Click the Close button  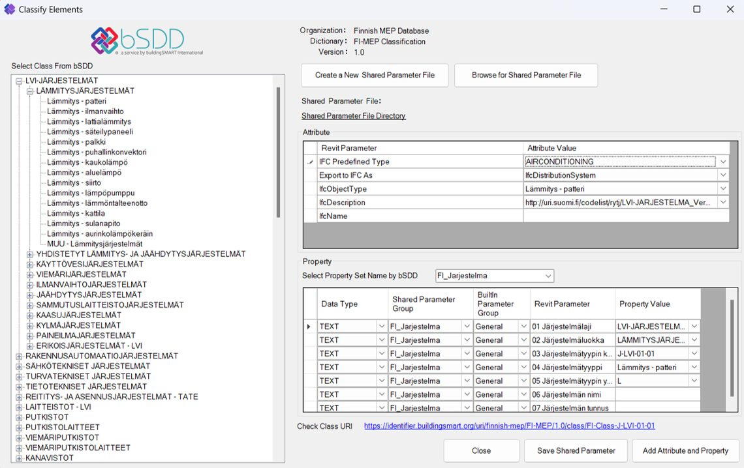tap(481, 450)
